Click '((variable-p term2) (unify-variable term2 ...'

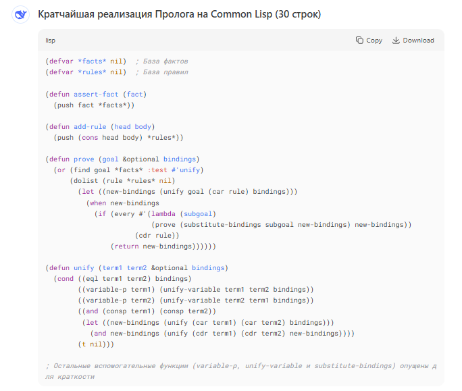[196, 301]
